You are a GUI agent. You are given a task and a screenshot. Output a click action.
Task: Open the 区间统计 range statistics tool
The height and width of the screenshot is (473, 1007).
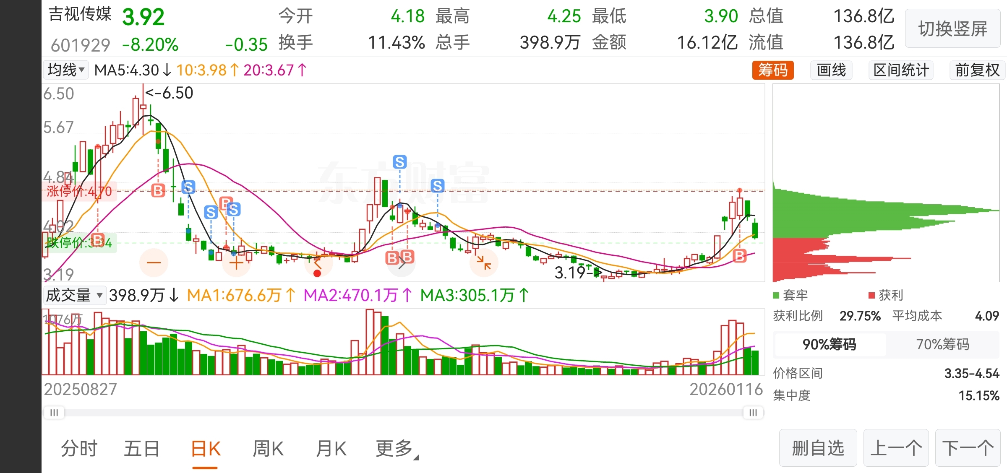point(901,70)
